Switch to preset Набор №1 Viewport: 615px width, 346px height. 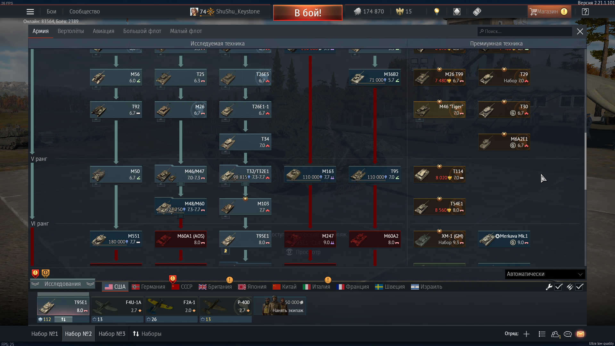(x=45, y=334)
